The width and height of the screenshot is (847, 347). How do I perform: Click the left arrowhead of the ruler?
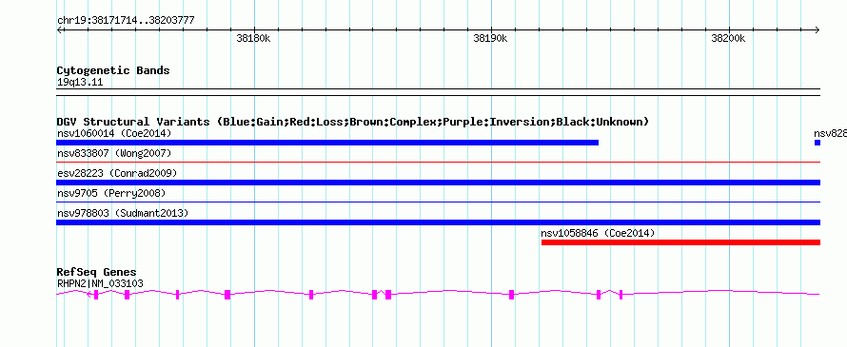(x=59, y=29)
